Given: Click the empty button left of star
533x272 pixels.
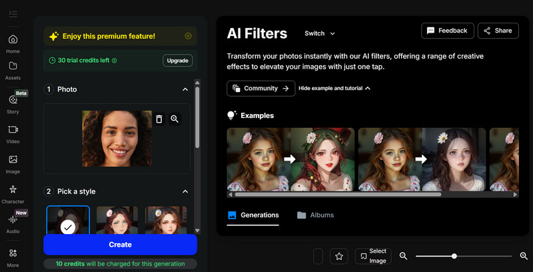Looking at the screenshot, I should (318, 257).
